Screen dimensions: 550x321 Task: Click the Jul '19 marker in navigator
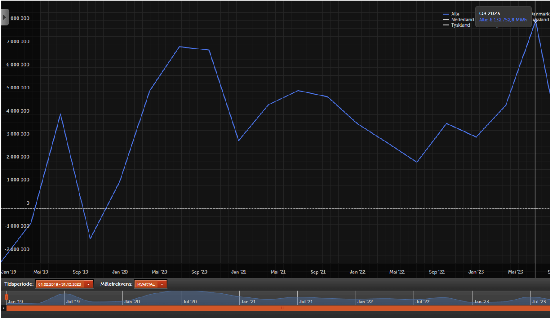tap(73, 302)
